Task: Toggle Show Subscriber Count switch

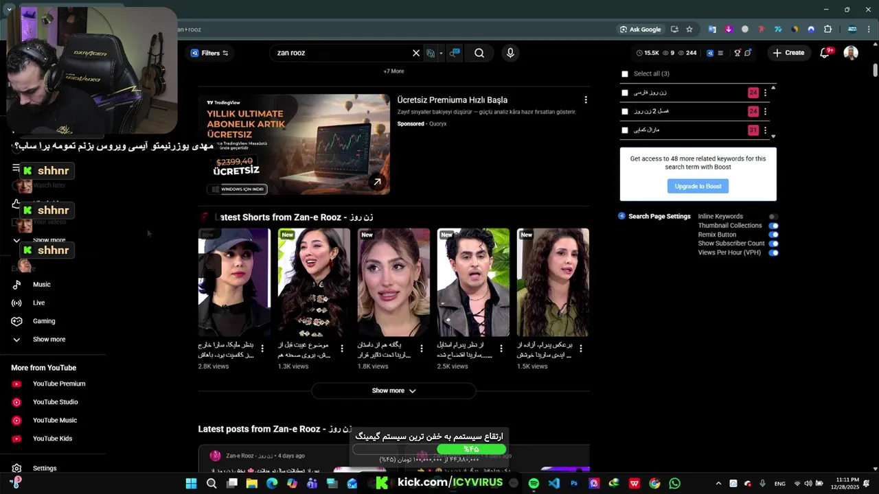Action: coord(773,244)
